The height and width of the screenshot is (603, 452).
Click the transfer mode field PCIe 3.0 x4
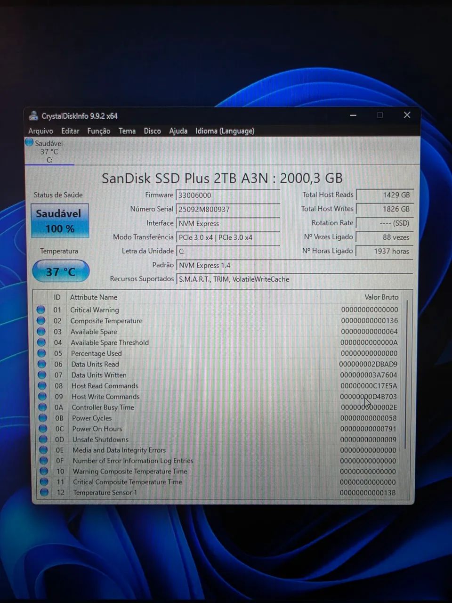228,237
